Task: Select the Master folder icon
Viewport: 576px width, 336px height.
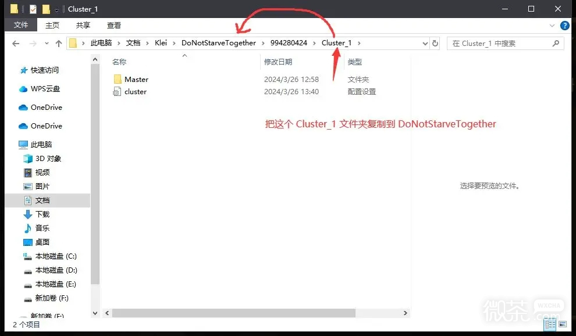Action: pos(118,79)
